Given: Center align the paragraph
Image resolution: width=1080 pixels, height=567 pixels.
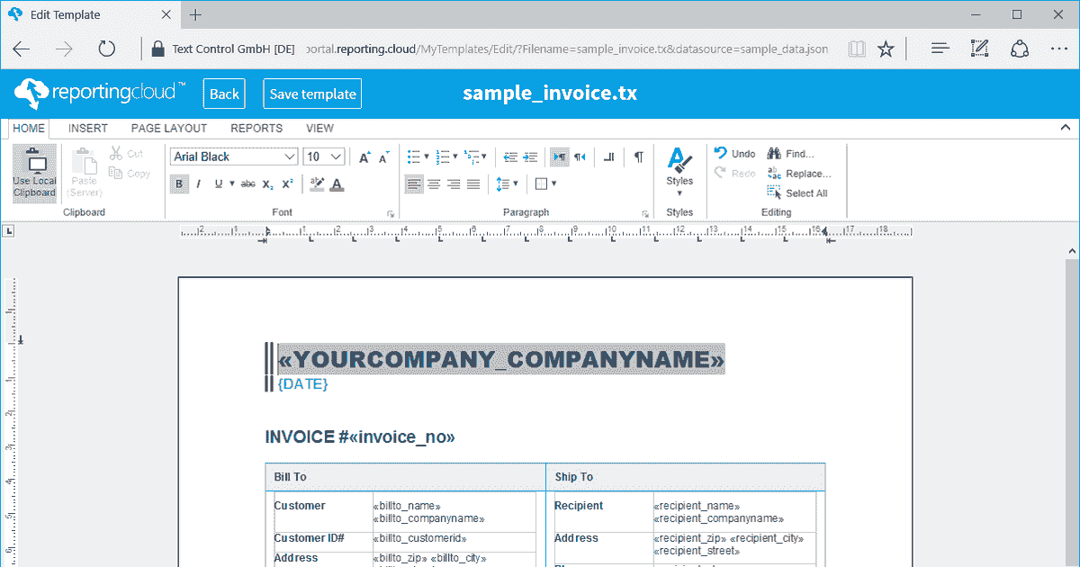Looking at the screenshot, I should click(434, 184).
